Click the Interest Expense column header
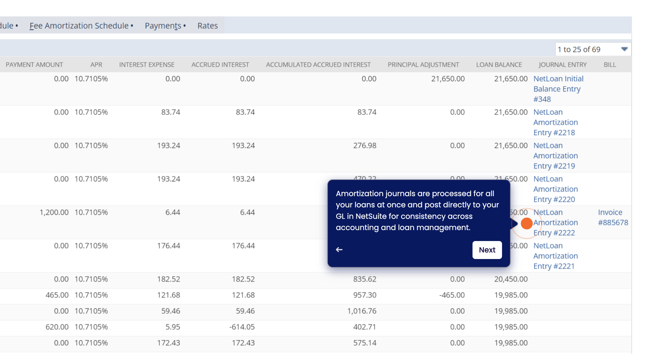 (x=147, y=65)
